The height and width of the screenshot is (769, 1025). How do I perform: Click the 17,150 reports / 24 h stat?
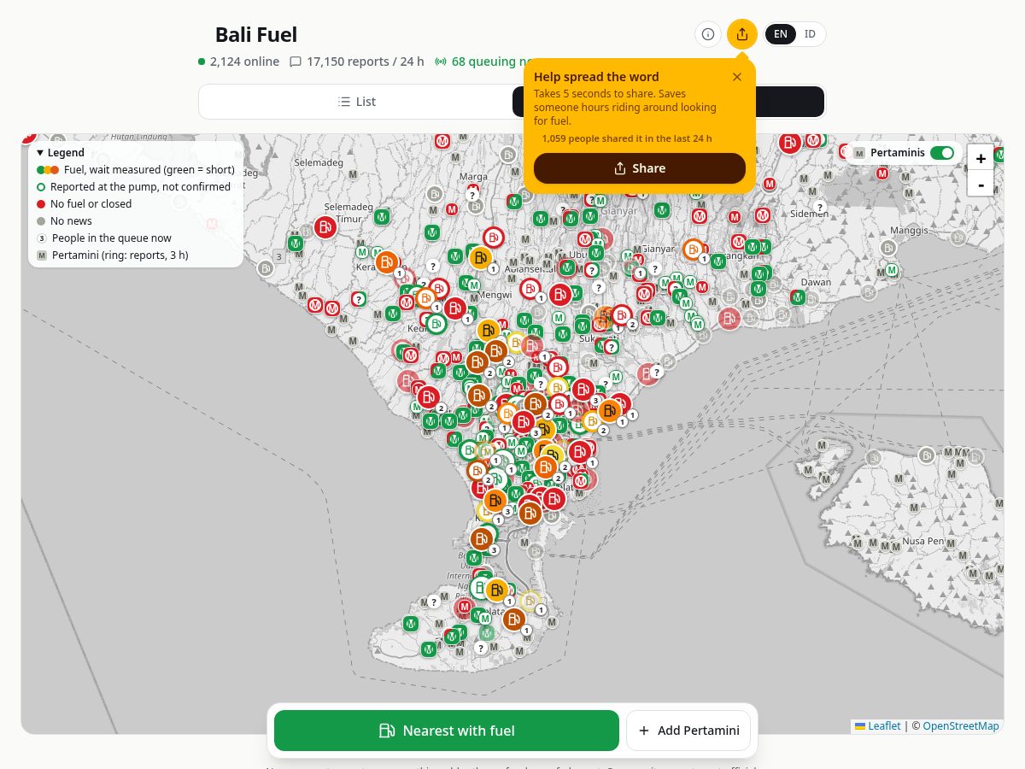point(357,62)
